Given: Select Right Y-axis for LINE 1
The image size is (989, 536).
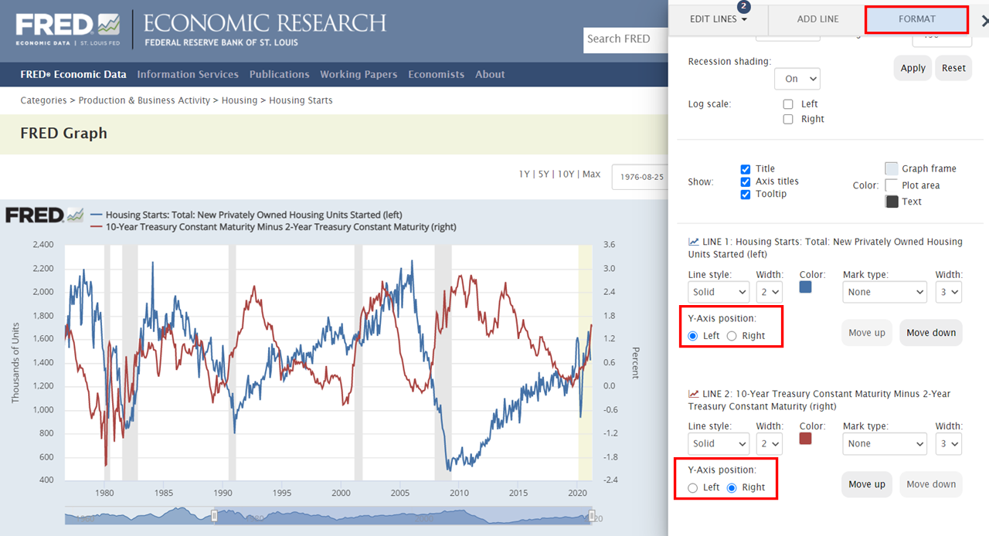Looking at the screenshot, I should [732, 336].
